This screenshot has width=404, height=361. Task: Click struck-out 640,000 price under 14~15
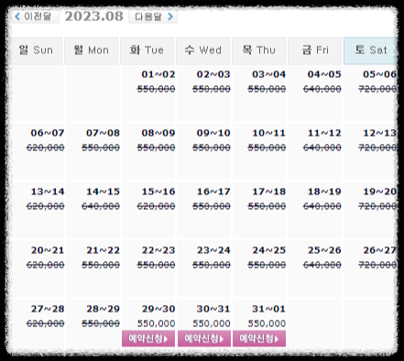tap(101, 206)
